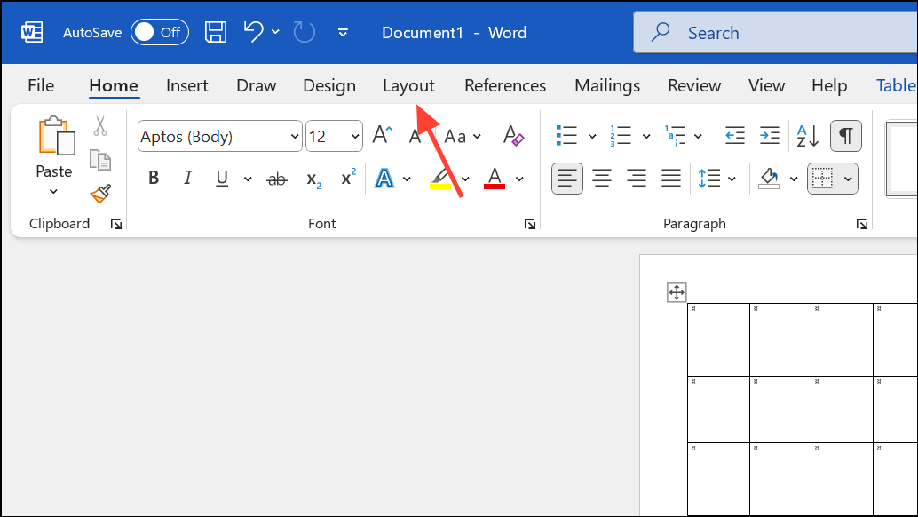Open numbering library dropdown arrow
The image size is (918, 517).
click(645, 137)
